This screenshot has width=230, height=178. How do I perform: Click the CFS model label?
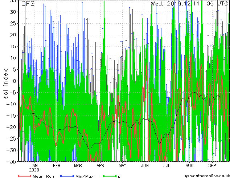pyautogui.click(x=28, y=4)
